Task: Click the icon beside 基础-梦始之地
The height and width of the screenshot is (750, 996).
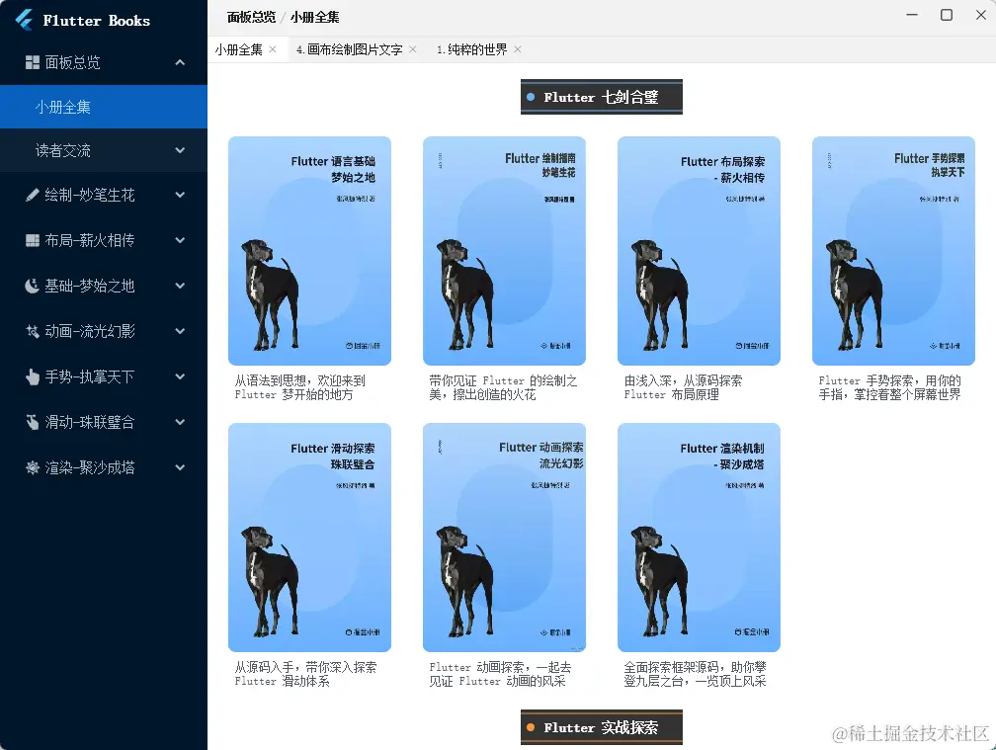Action: [x=32, y=286]
